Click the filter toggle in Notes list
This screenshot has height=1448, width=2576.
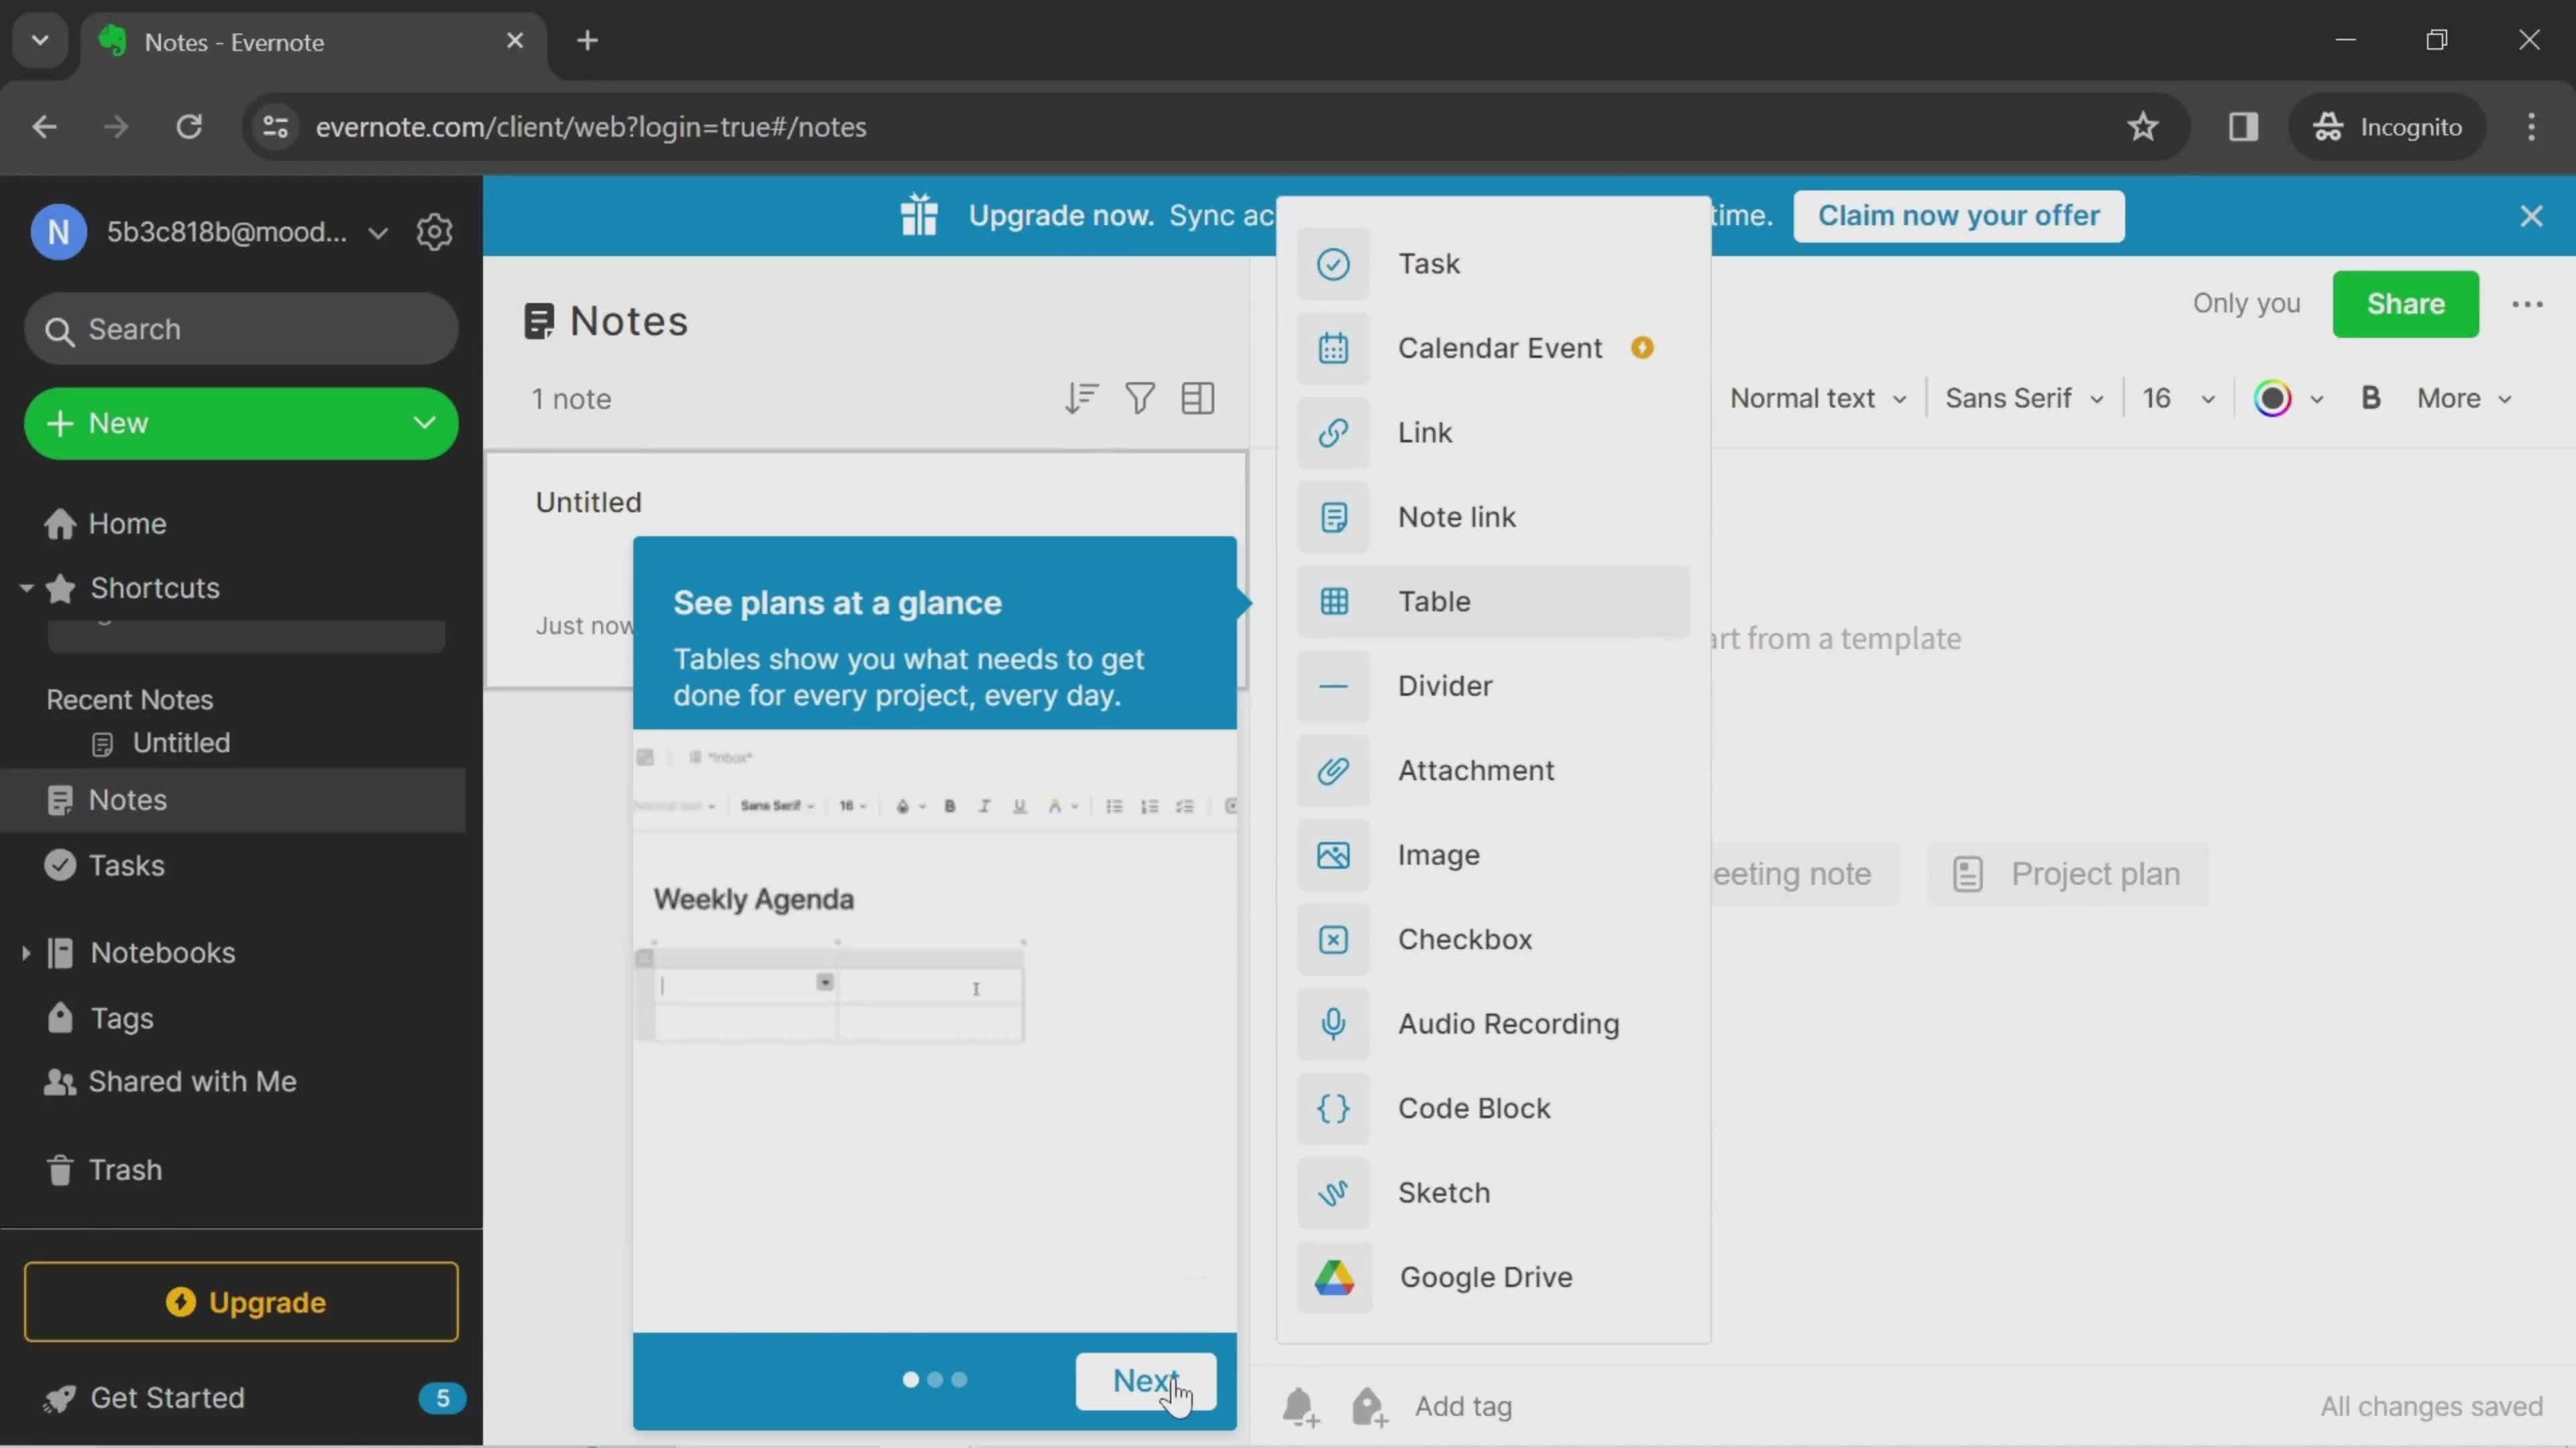(1139, 398)
